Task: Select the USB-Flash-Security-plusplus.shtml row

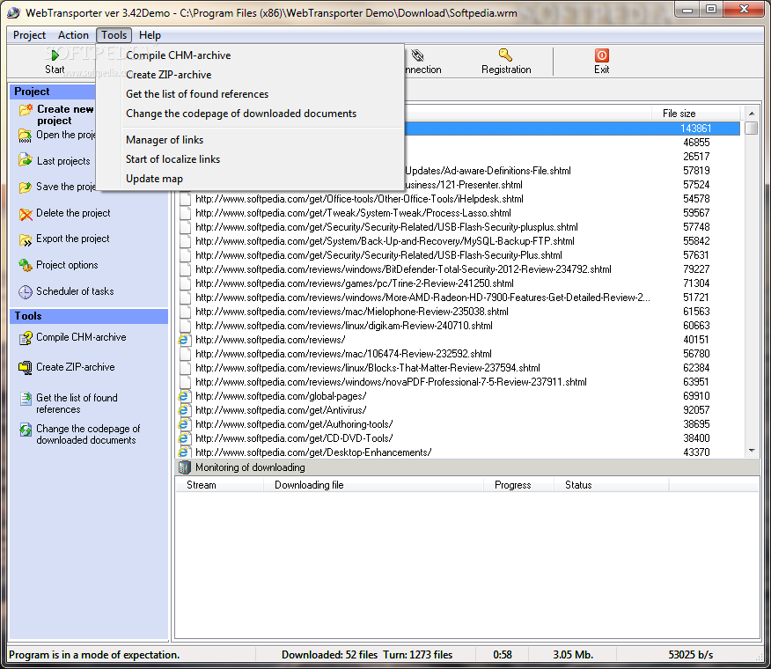Action: pyautogui.click(x=459, y=227)
